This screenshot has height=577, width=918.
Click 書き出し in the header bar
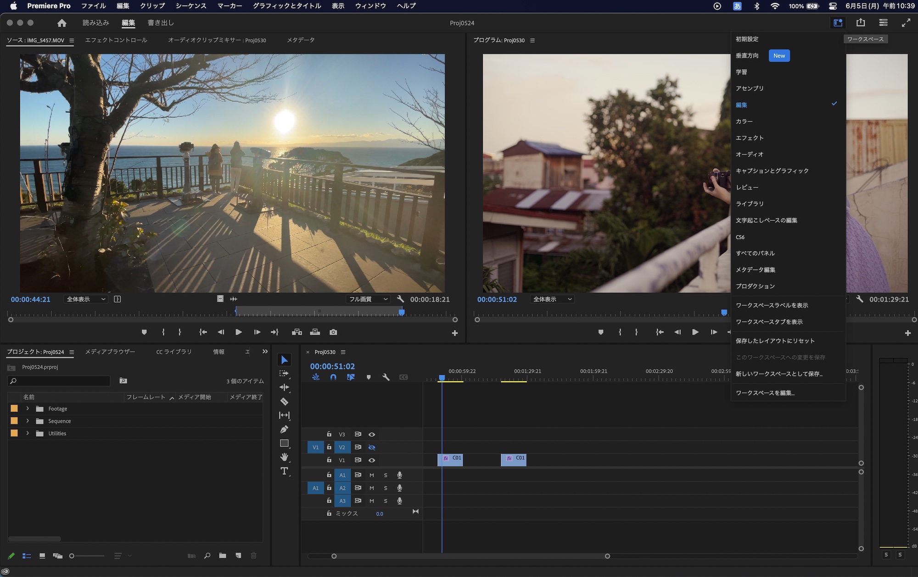coord(161,23)
